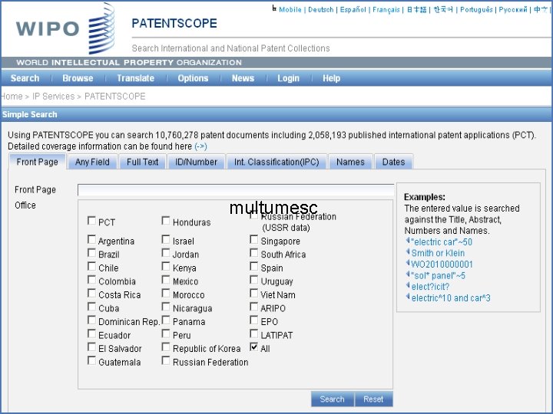Check the Dominican Rep. checkbox
This screenshot has height=414, width=553.
coord(91,320)
